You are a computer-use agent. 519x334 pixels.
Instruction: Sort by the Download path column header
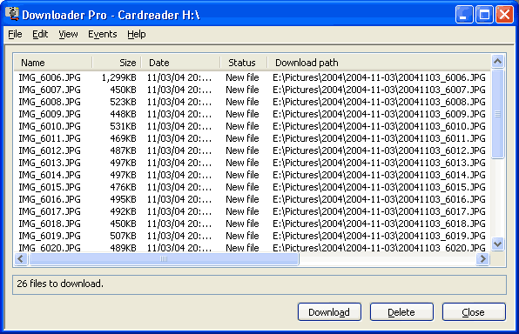[x=379, y=63]
